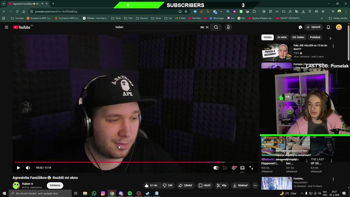The width and height of the screenshot is (350, 197).
Task: Go to browser home page
Action: point(24,11)
